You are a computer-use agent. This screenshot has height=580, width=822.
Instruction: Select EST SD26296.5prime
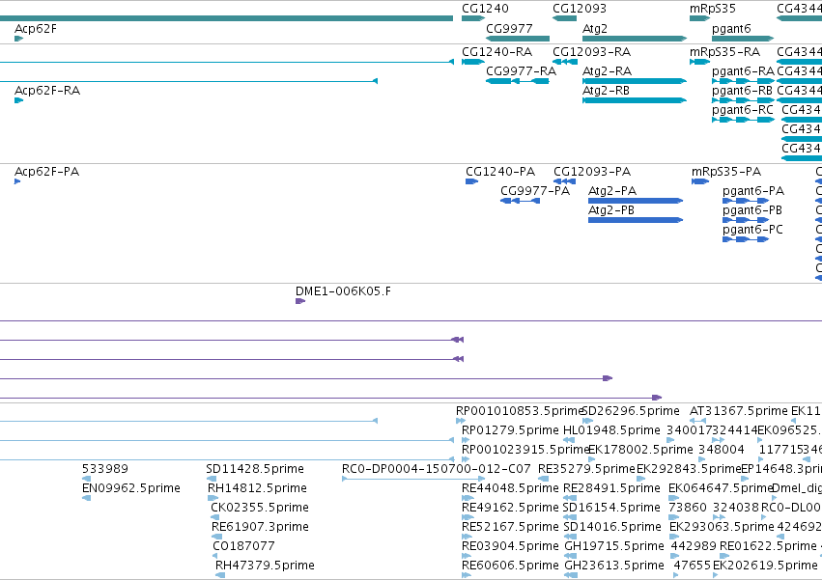(631, 411)
